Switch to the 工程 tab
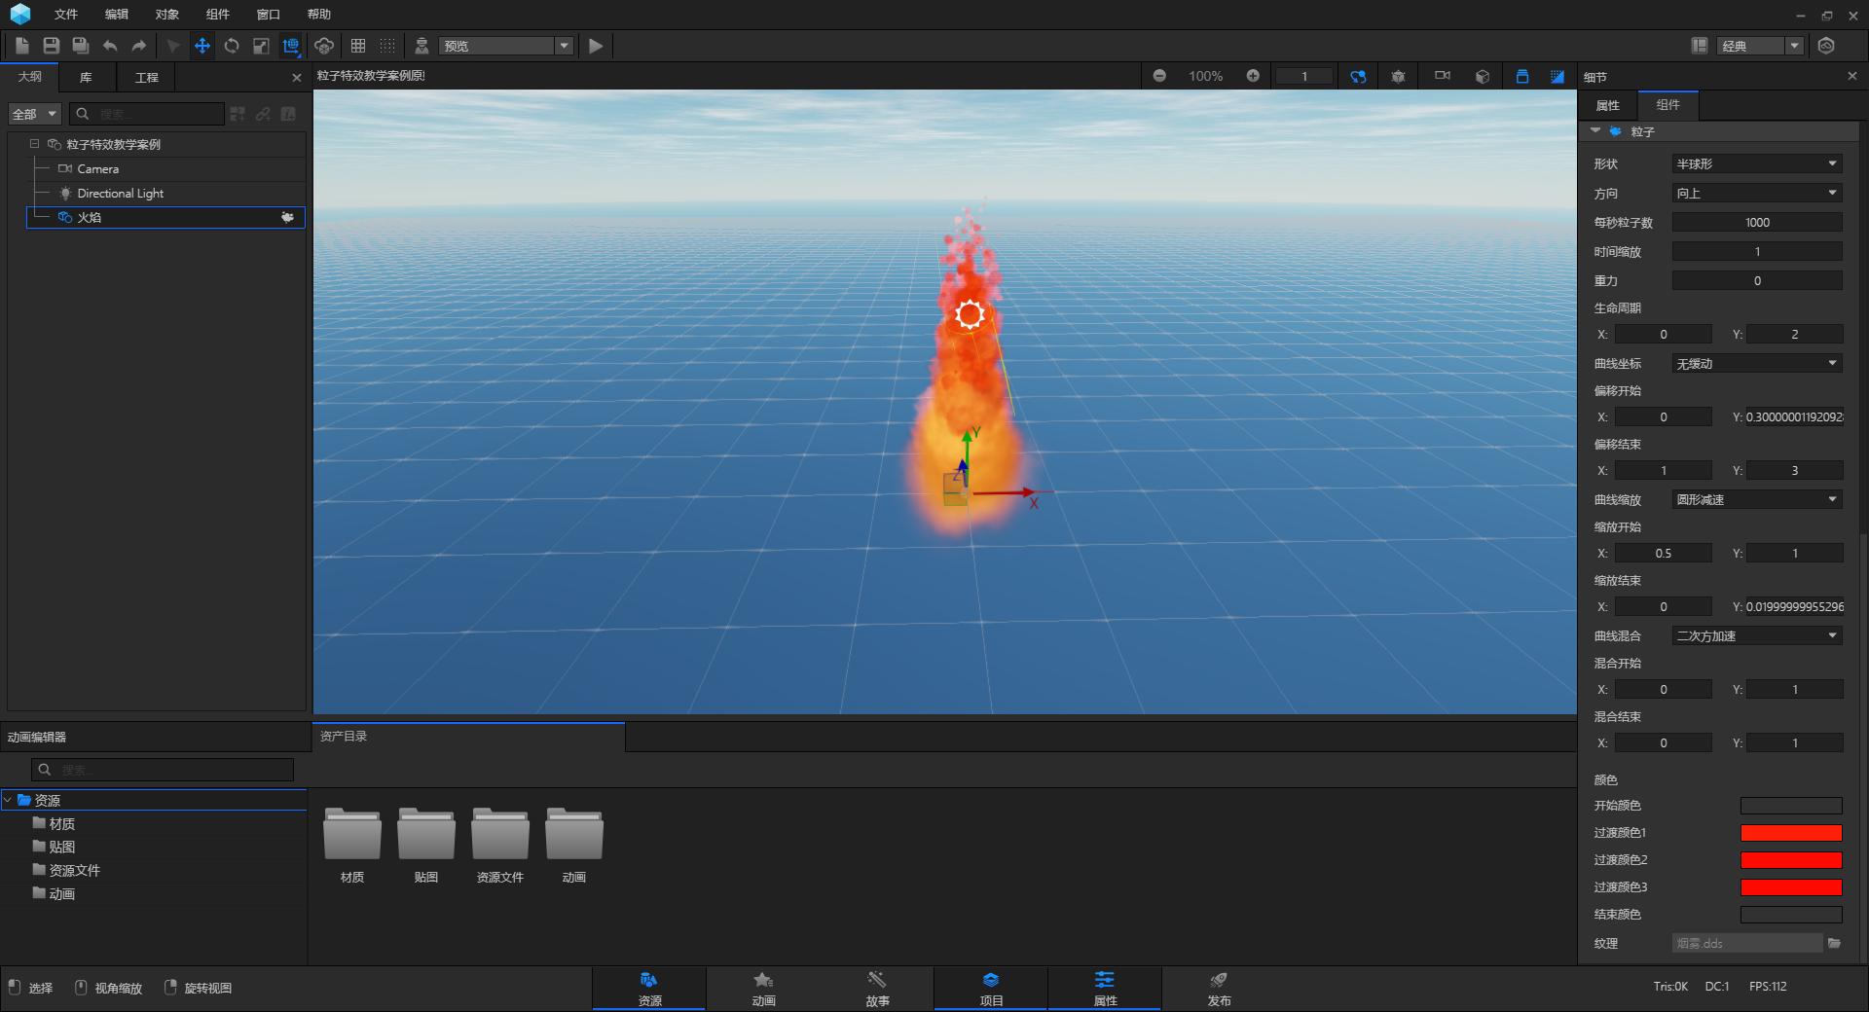The image size is (1869, 1012). coord(146,77)
